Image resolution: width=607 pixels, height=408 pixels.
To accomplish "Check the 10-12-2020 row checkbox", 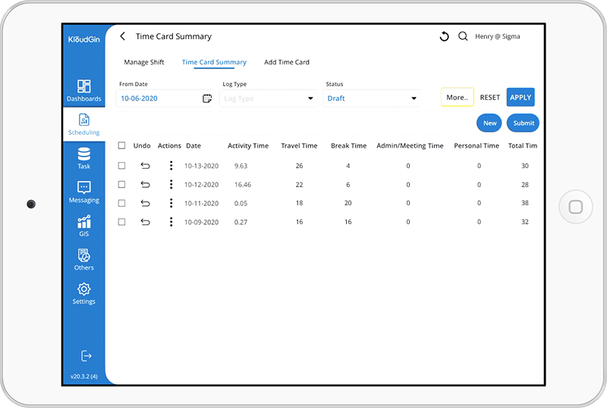I will point(122,185).
